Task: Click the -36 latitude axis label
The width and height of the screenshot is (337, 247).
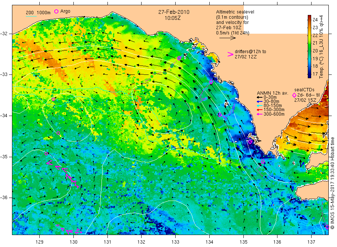Action: coord(4,198)
